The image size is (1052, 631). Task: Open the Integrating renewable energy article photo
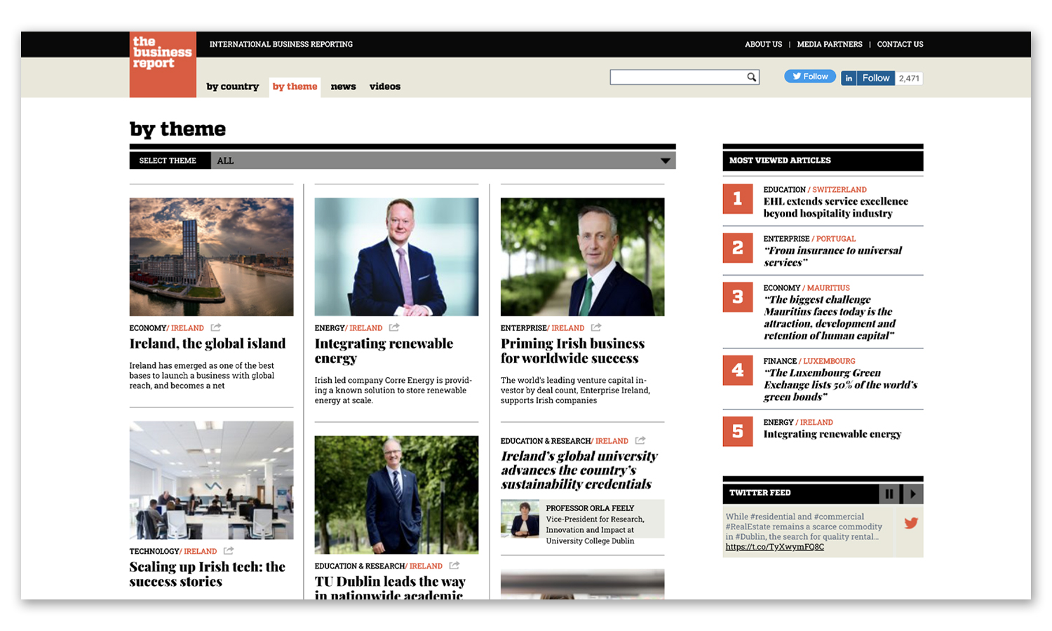pos(396,257)
